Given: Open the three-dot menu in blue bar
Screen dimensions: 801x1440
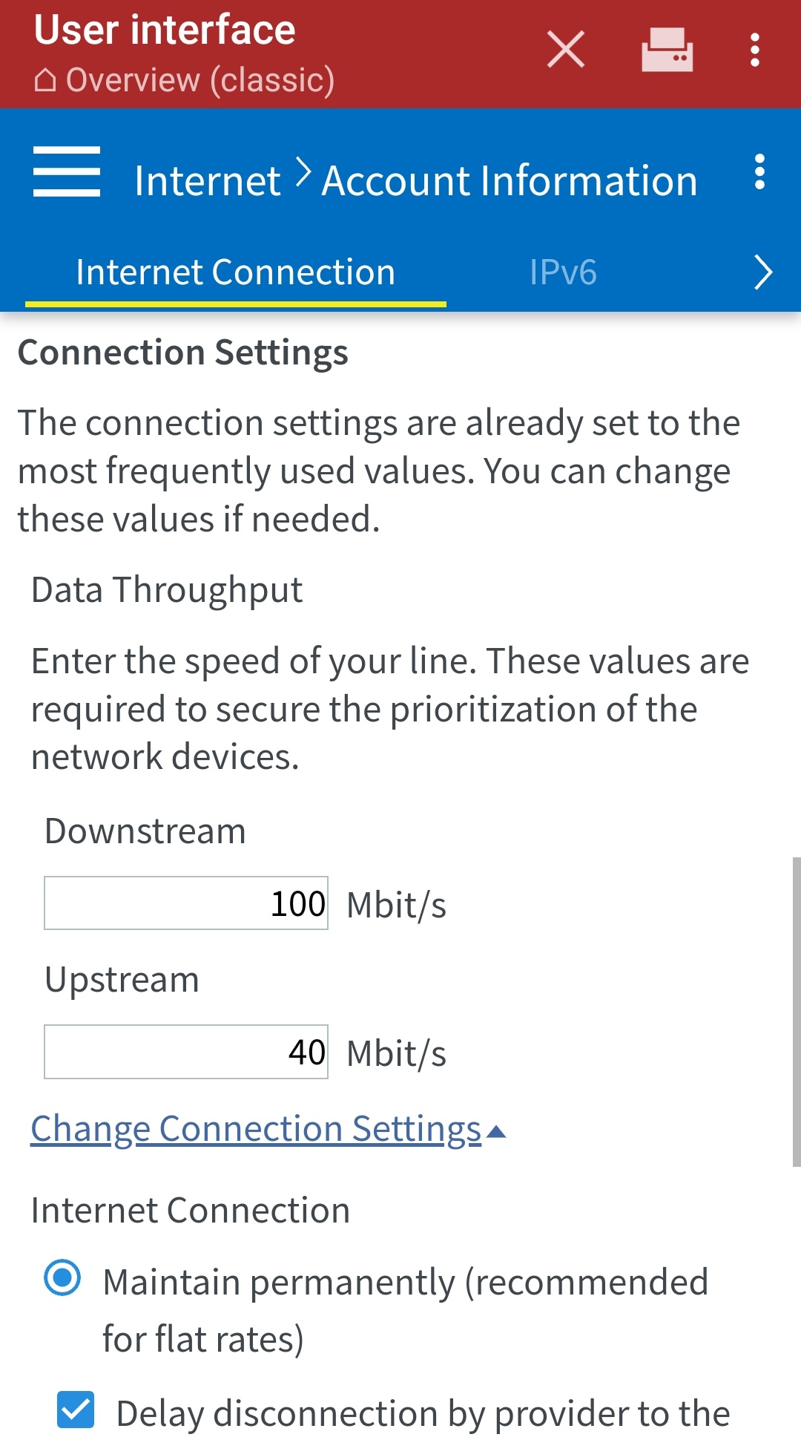Looking at the screenshot, I should [759, 172].
